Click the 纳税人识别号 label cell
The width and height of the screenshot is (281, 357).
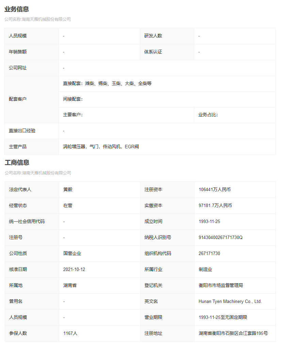(x=167, y=237)
